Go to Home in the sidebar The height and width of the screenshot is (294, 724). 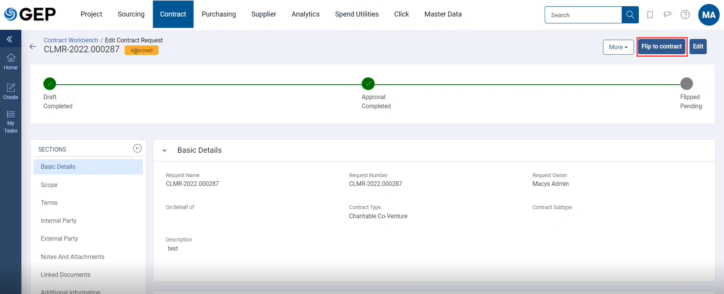10,62
